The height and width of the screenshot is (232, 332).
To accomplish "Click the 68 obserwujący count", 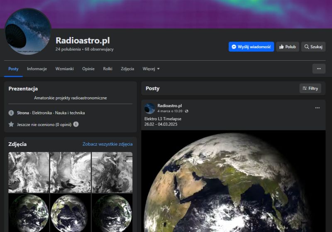I will 99,49.
